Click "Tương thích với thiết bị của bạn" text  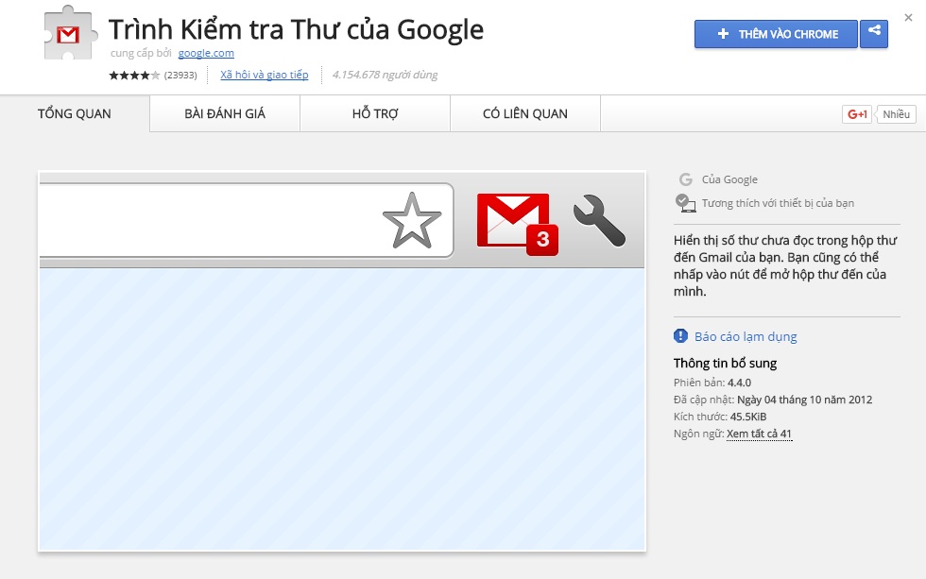point(778,203)
